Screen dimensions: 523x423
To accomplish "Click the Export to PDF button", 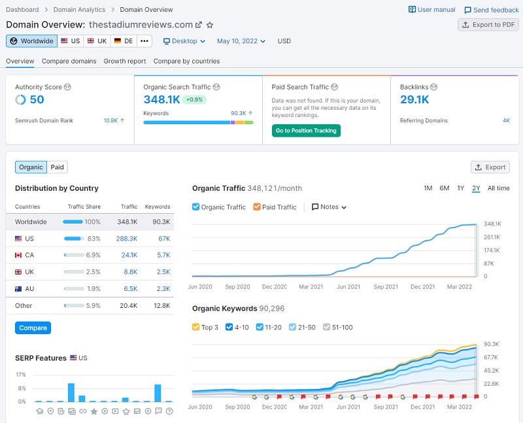I will click(488, 25).
